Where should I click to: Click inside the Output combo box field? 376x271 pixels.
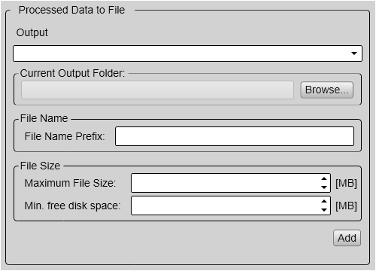pyautogui.click(x=187, y=53)
